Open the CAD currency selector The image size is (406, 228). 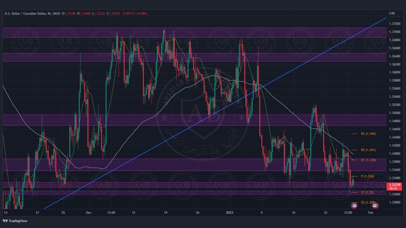pos(392,13)
